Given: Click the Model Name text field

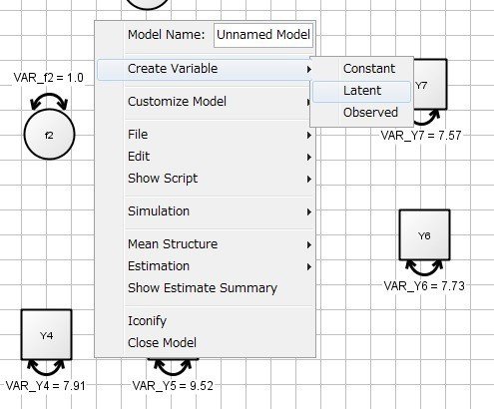Looking at the screenshot, I should (x=263, y=35).
